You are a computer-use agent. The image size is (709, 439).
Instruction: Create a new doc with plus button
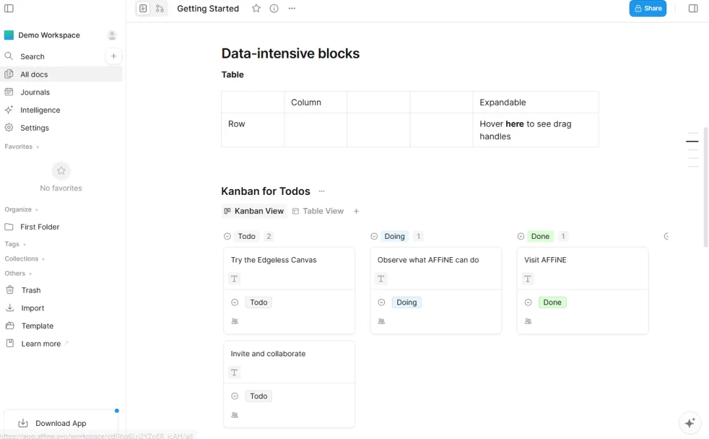(x=114, y=56)
